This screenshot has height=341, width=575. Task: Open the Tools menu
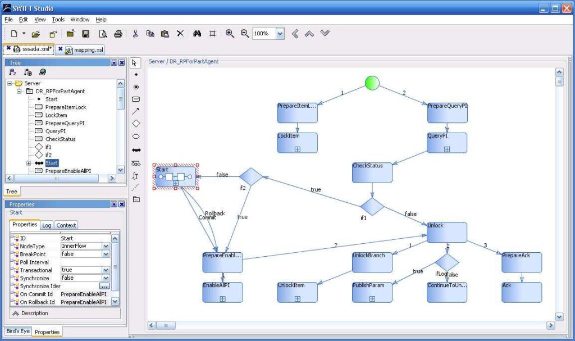[58, 20]
